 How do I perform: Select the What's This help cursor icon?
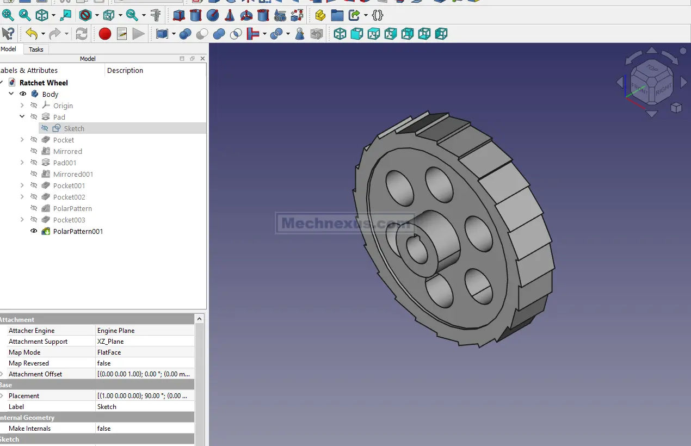click(8, 34)
